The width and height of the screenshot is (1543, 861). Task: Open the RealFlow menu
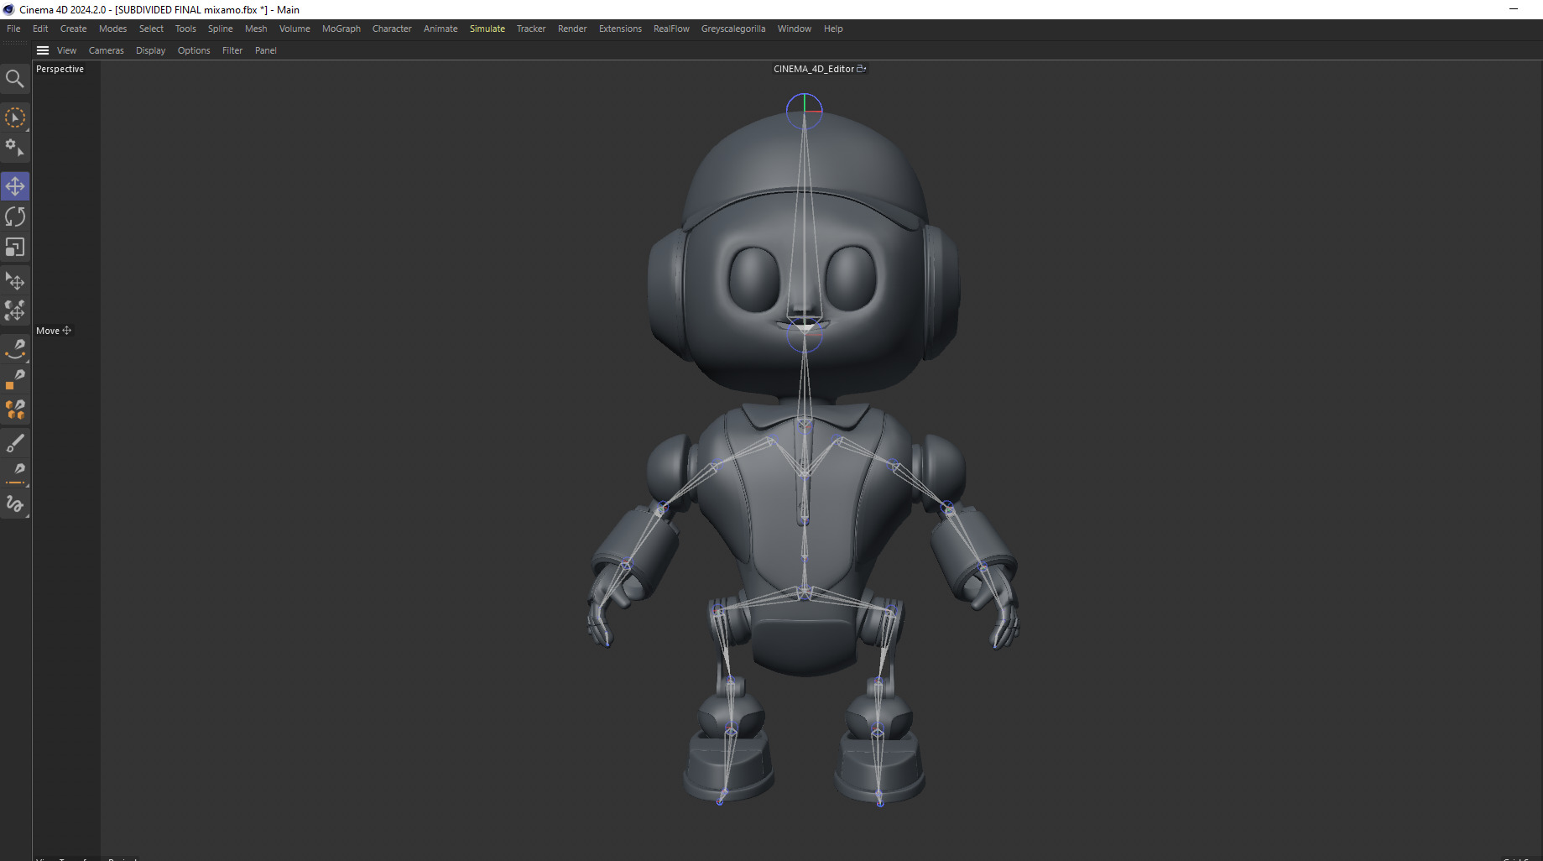671,29
